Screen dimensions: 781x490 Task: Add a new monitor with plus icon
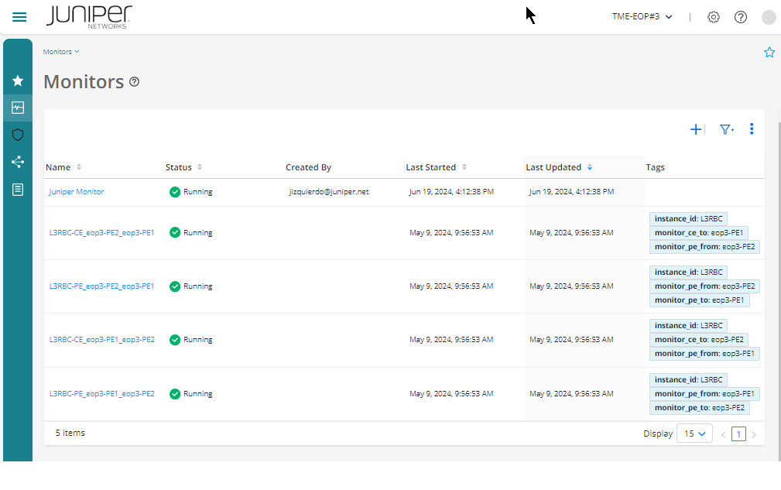695,129
